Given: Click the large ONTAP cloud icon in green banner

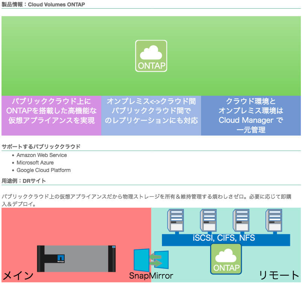Looking at the screenshot, I should [151, 56].
